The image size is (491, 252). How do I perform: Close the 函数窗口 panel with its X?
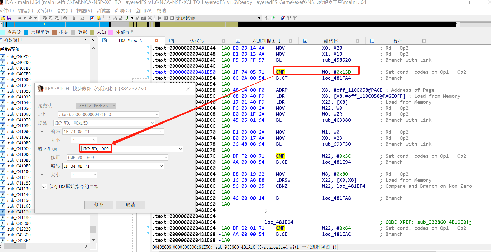tap(93, 40)
